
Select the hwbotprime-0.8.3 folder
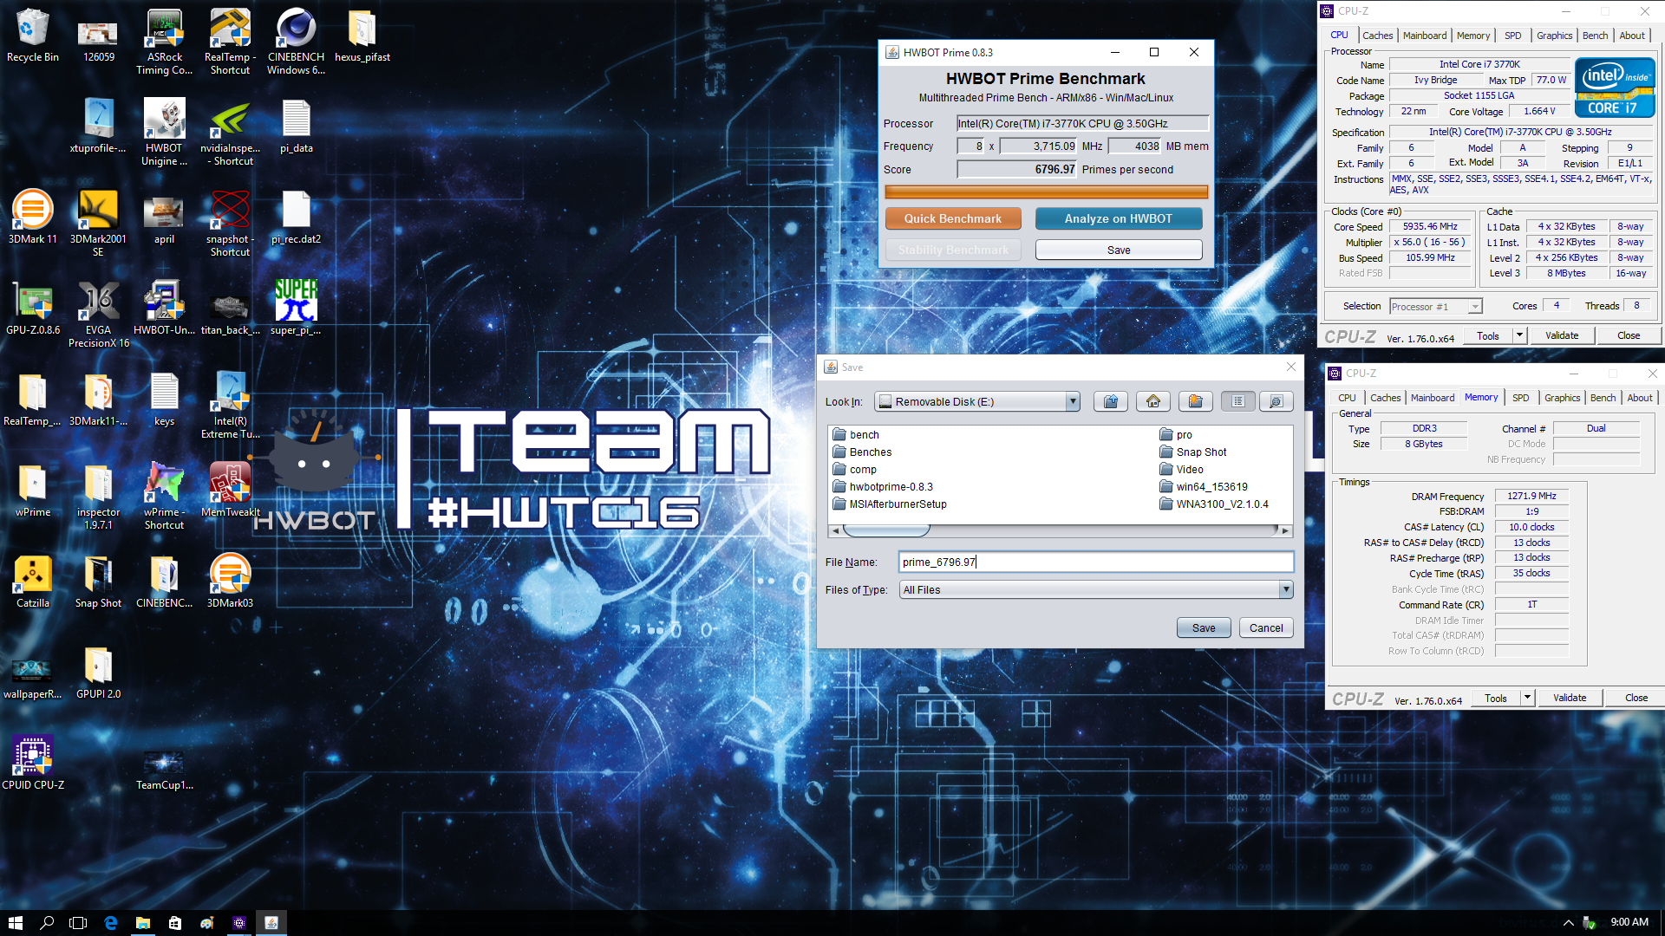click(883, 486)
